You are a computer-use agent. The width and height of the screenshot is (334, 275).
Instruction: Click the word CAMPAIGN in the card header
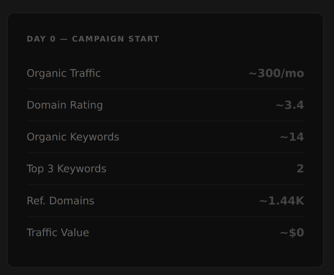coord(98,39)
